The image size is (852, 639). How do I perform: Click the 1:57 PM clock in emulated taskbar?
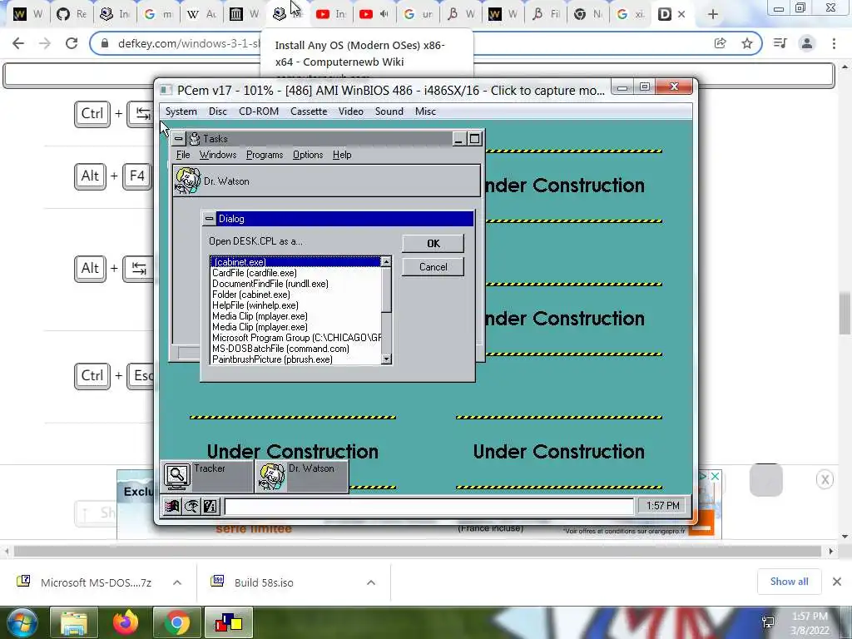[x=662, y=506]
